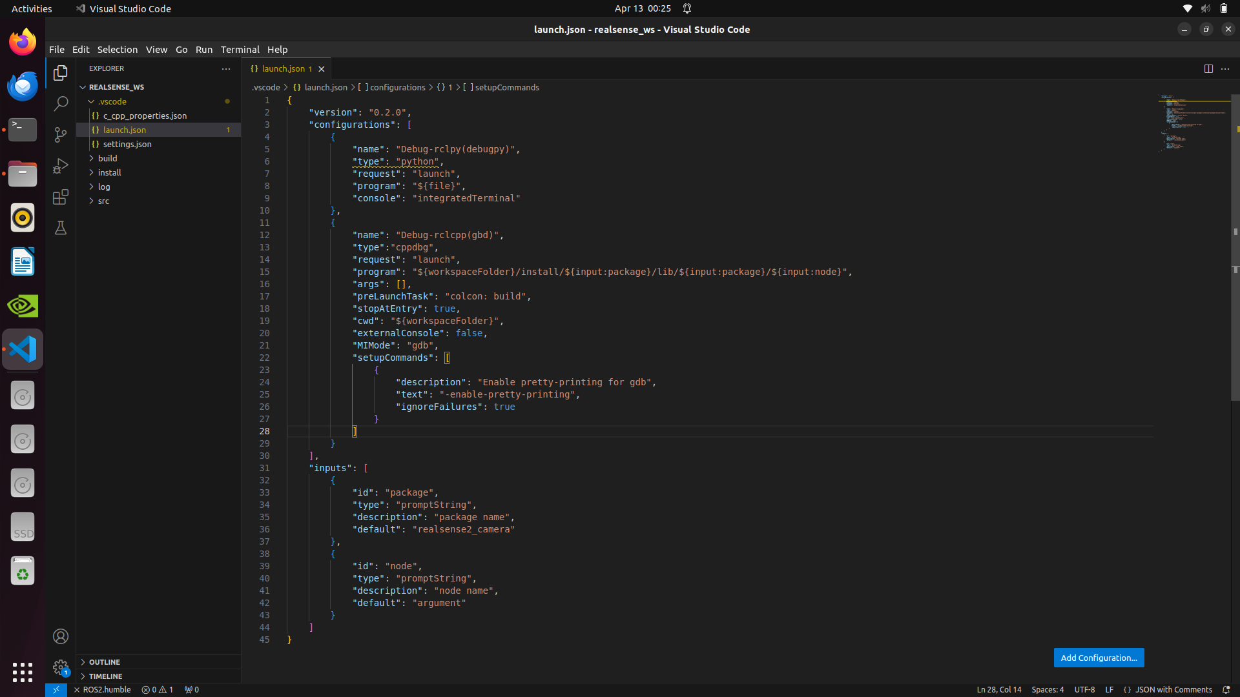Launch Firefox from the dock
Viewport: 1240px width, 697px height.
(x=23, y=42)
